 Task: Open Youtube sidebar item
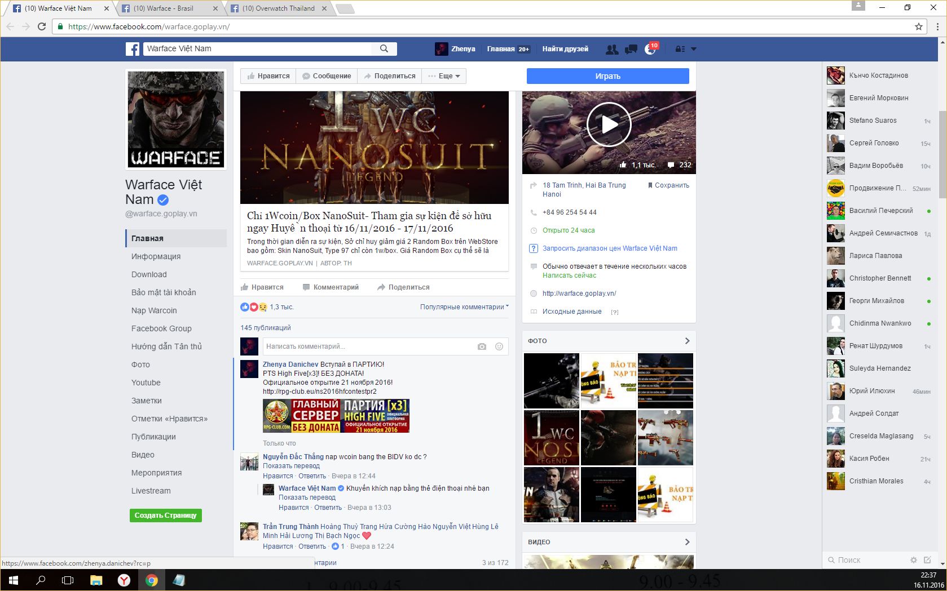click(146, 383)
